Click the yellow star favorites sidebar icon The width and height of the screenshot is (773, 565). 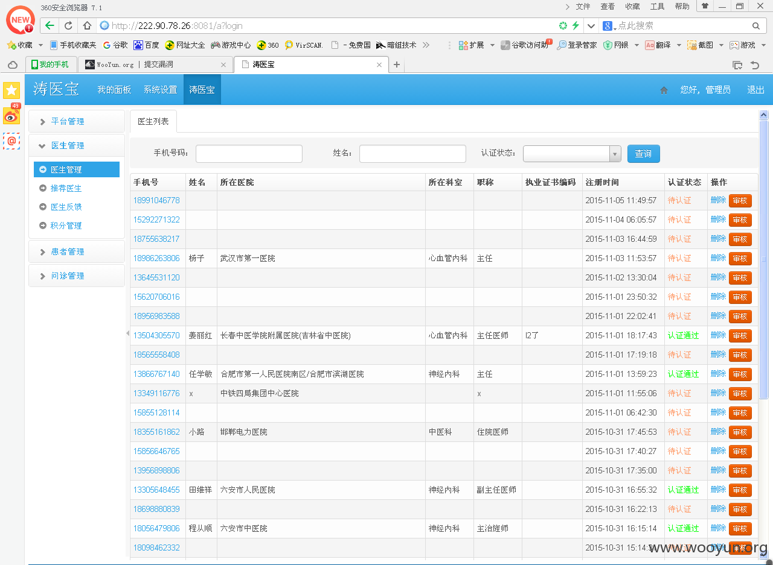[11, 90]
